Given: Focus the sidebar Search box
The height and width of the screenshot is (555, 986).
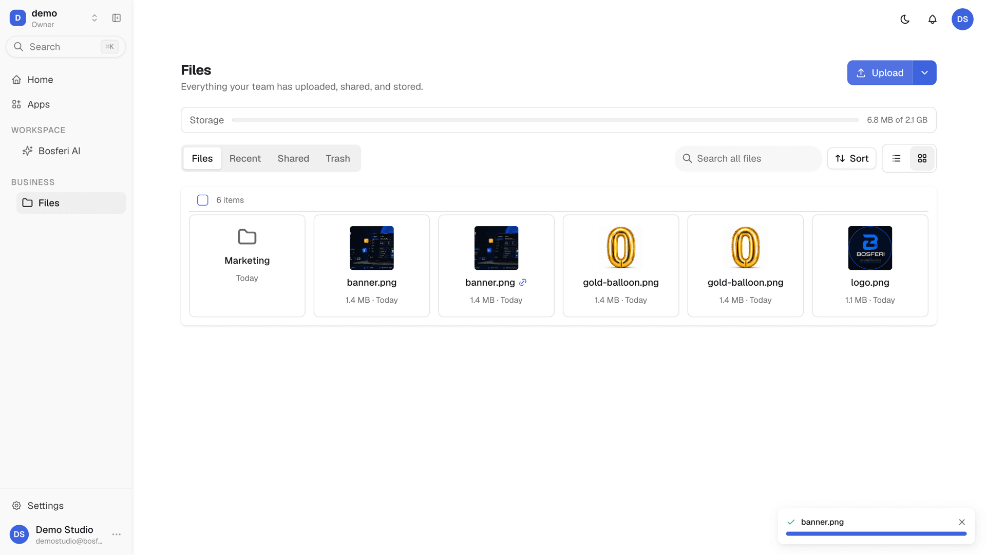Looking at the screenshot, I should [66, 47].
